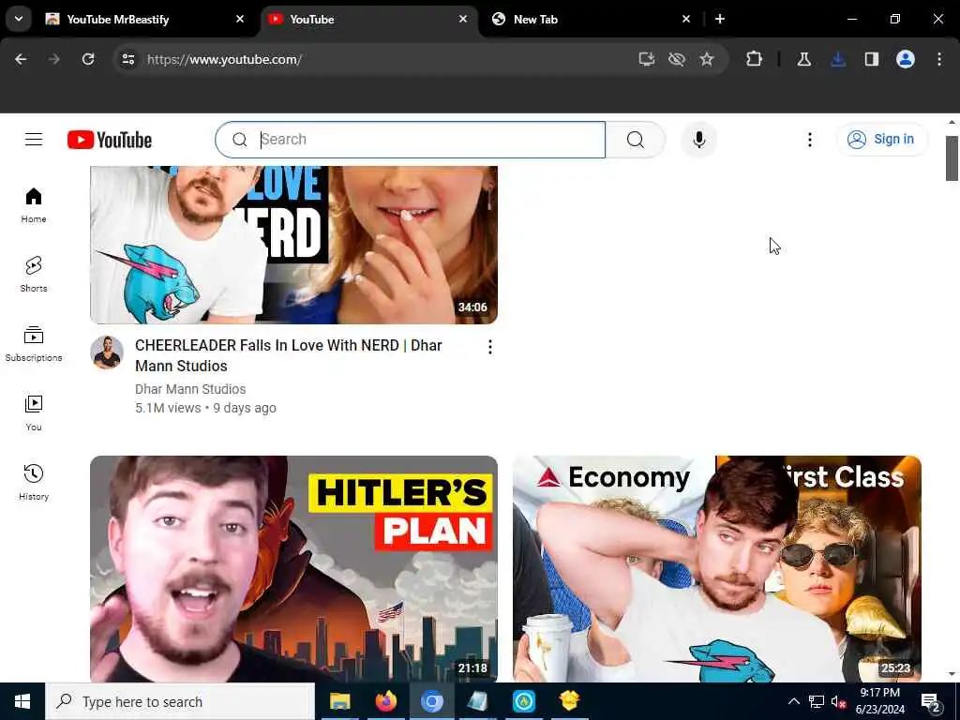960x720 pixels.
Task: Open taskbar clock showing 9:17 PM
Action: (879, 701)
